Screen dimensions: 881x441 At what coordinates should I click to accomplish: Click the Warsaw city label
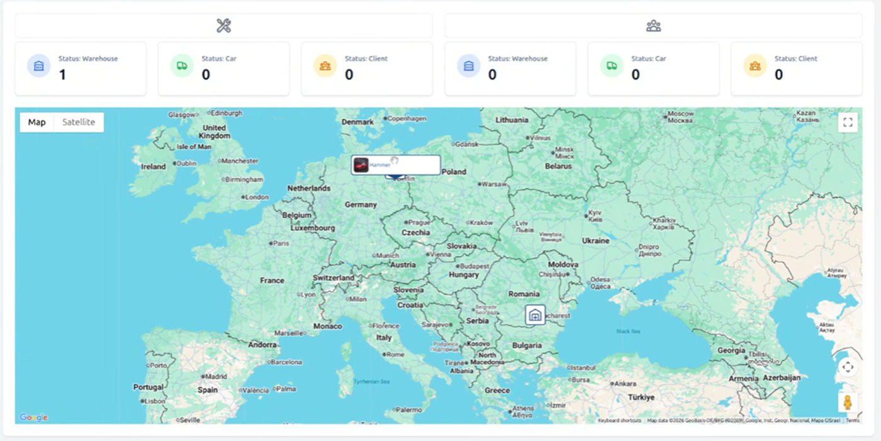click(x=493, y=184)
